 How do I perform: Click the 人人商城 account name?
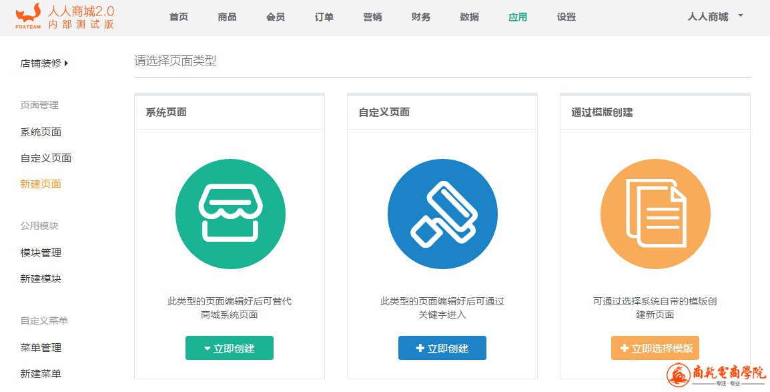(x=708, y=17)
